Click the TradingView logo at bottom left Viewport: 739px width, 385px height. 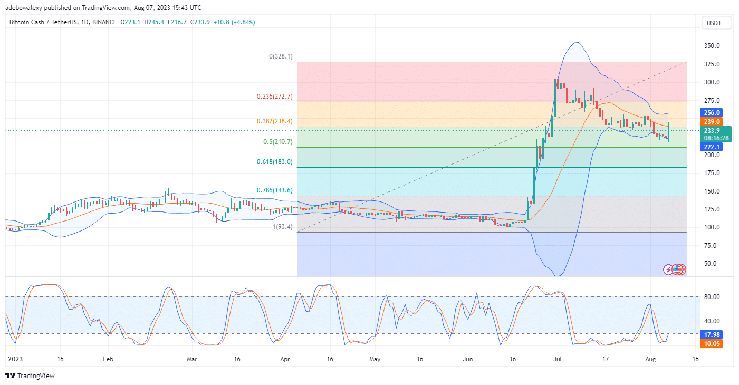(30, 376)
